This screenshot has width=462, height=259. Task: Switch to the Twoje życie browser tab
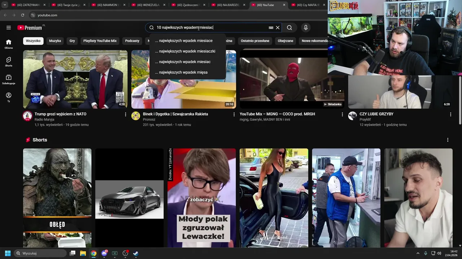(x=68, y=5)
